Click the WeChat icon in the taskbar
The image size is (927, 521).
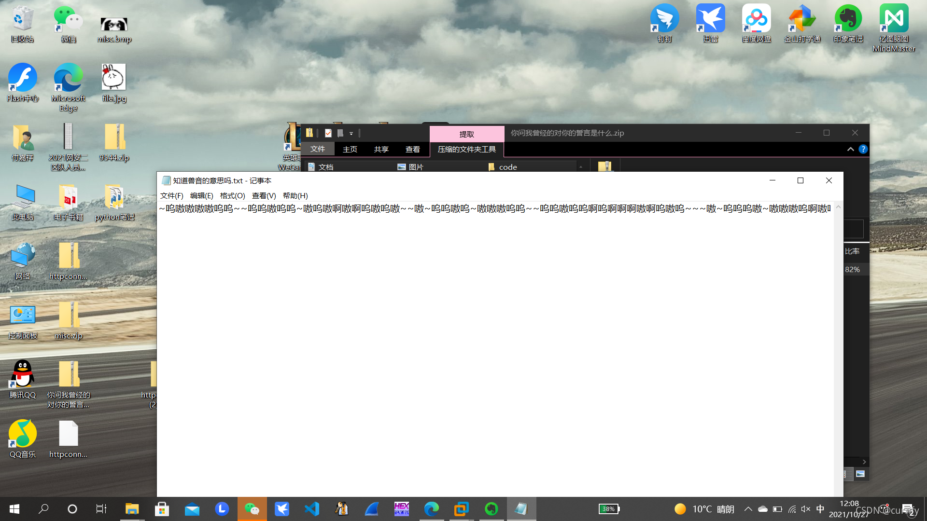[x=252, y=509]
